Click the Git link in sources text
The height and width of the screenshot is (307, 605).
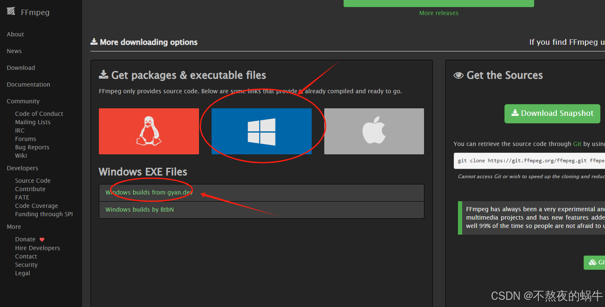[577, 144]
